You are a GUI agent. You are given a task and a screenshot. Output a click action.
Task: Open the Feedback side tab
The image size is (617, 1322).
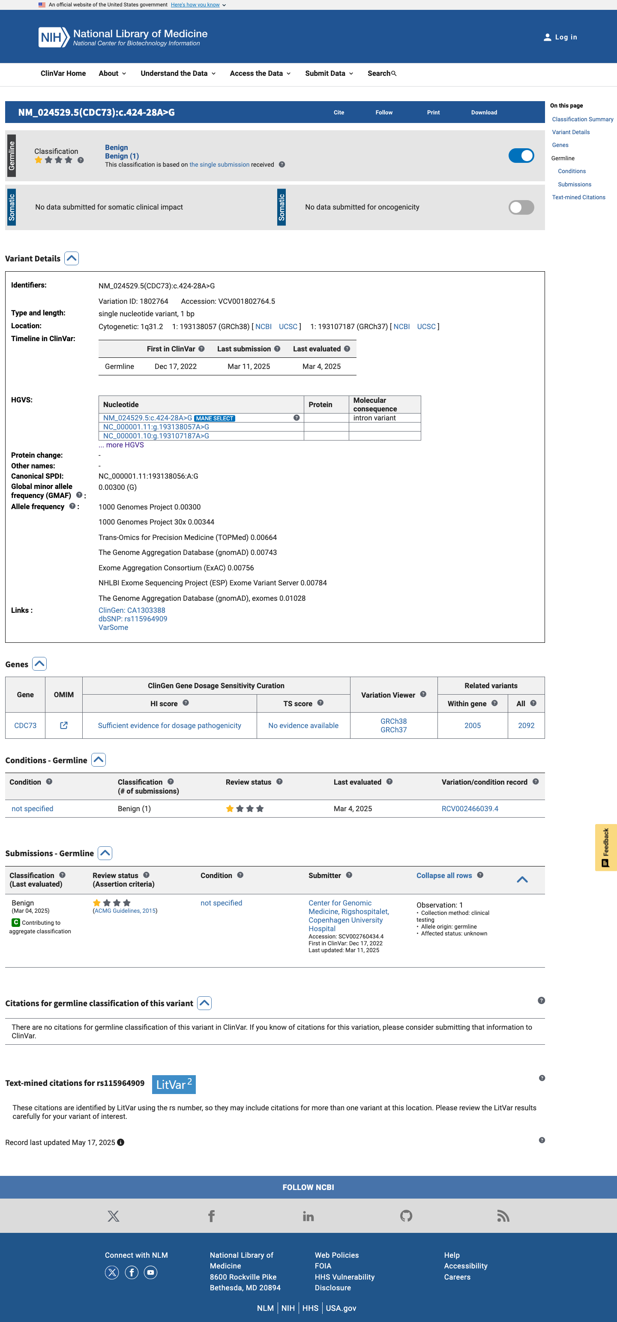point(606,847)
